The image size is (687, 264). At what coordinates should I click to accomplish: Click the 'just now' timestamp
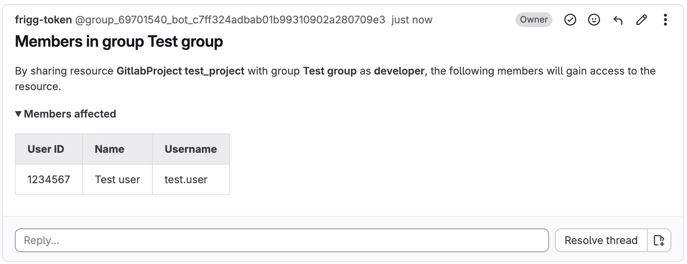click(x=412, y=20)
